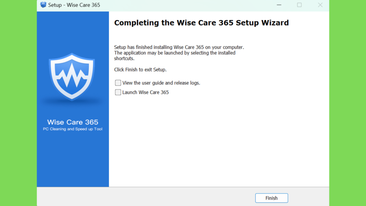The image size is (366, 206).
Task: Click the "Setup - Wise Care 365" window title
Action: [74, 5]
